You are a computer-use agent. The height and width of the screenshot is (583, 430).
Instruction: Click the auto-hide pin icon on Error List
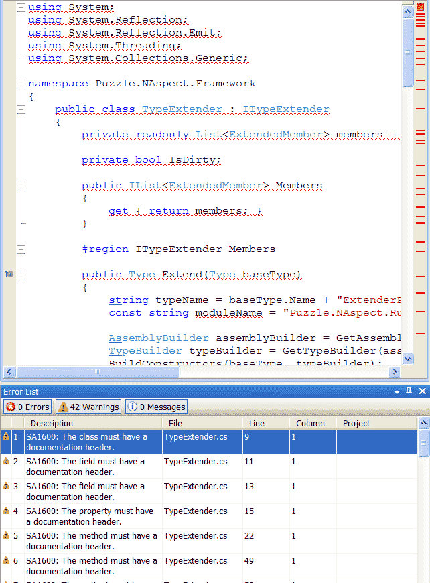(x=409, y=391)
